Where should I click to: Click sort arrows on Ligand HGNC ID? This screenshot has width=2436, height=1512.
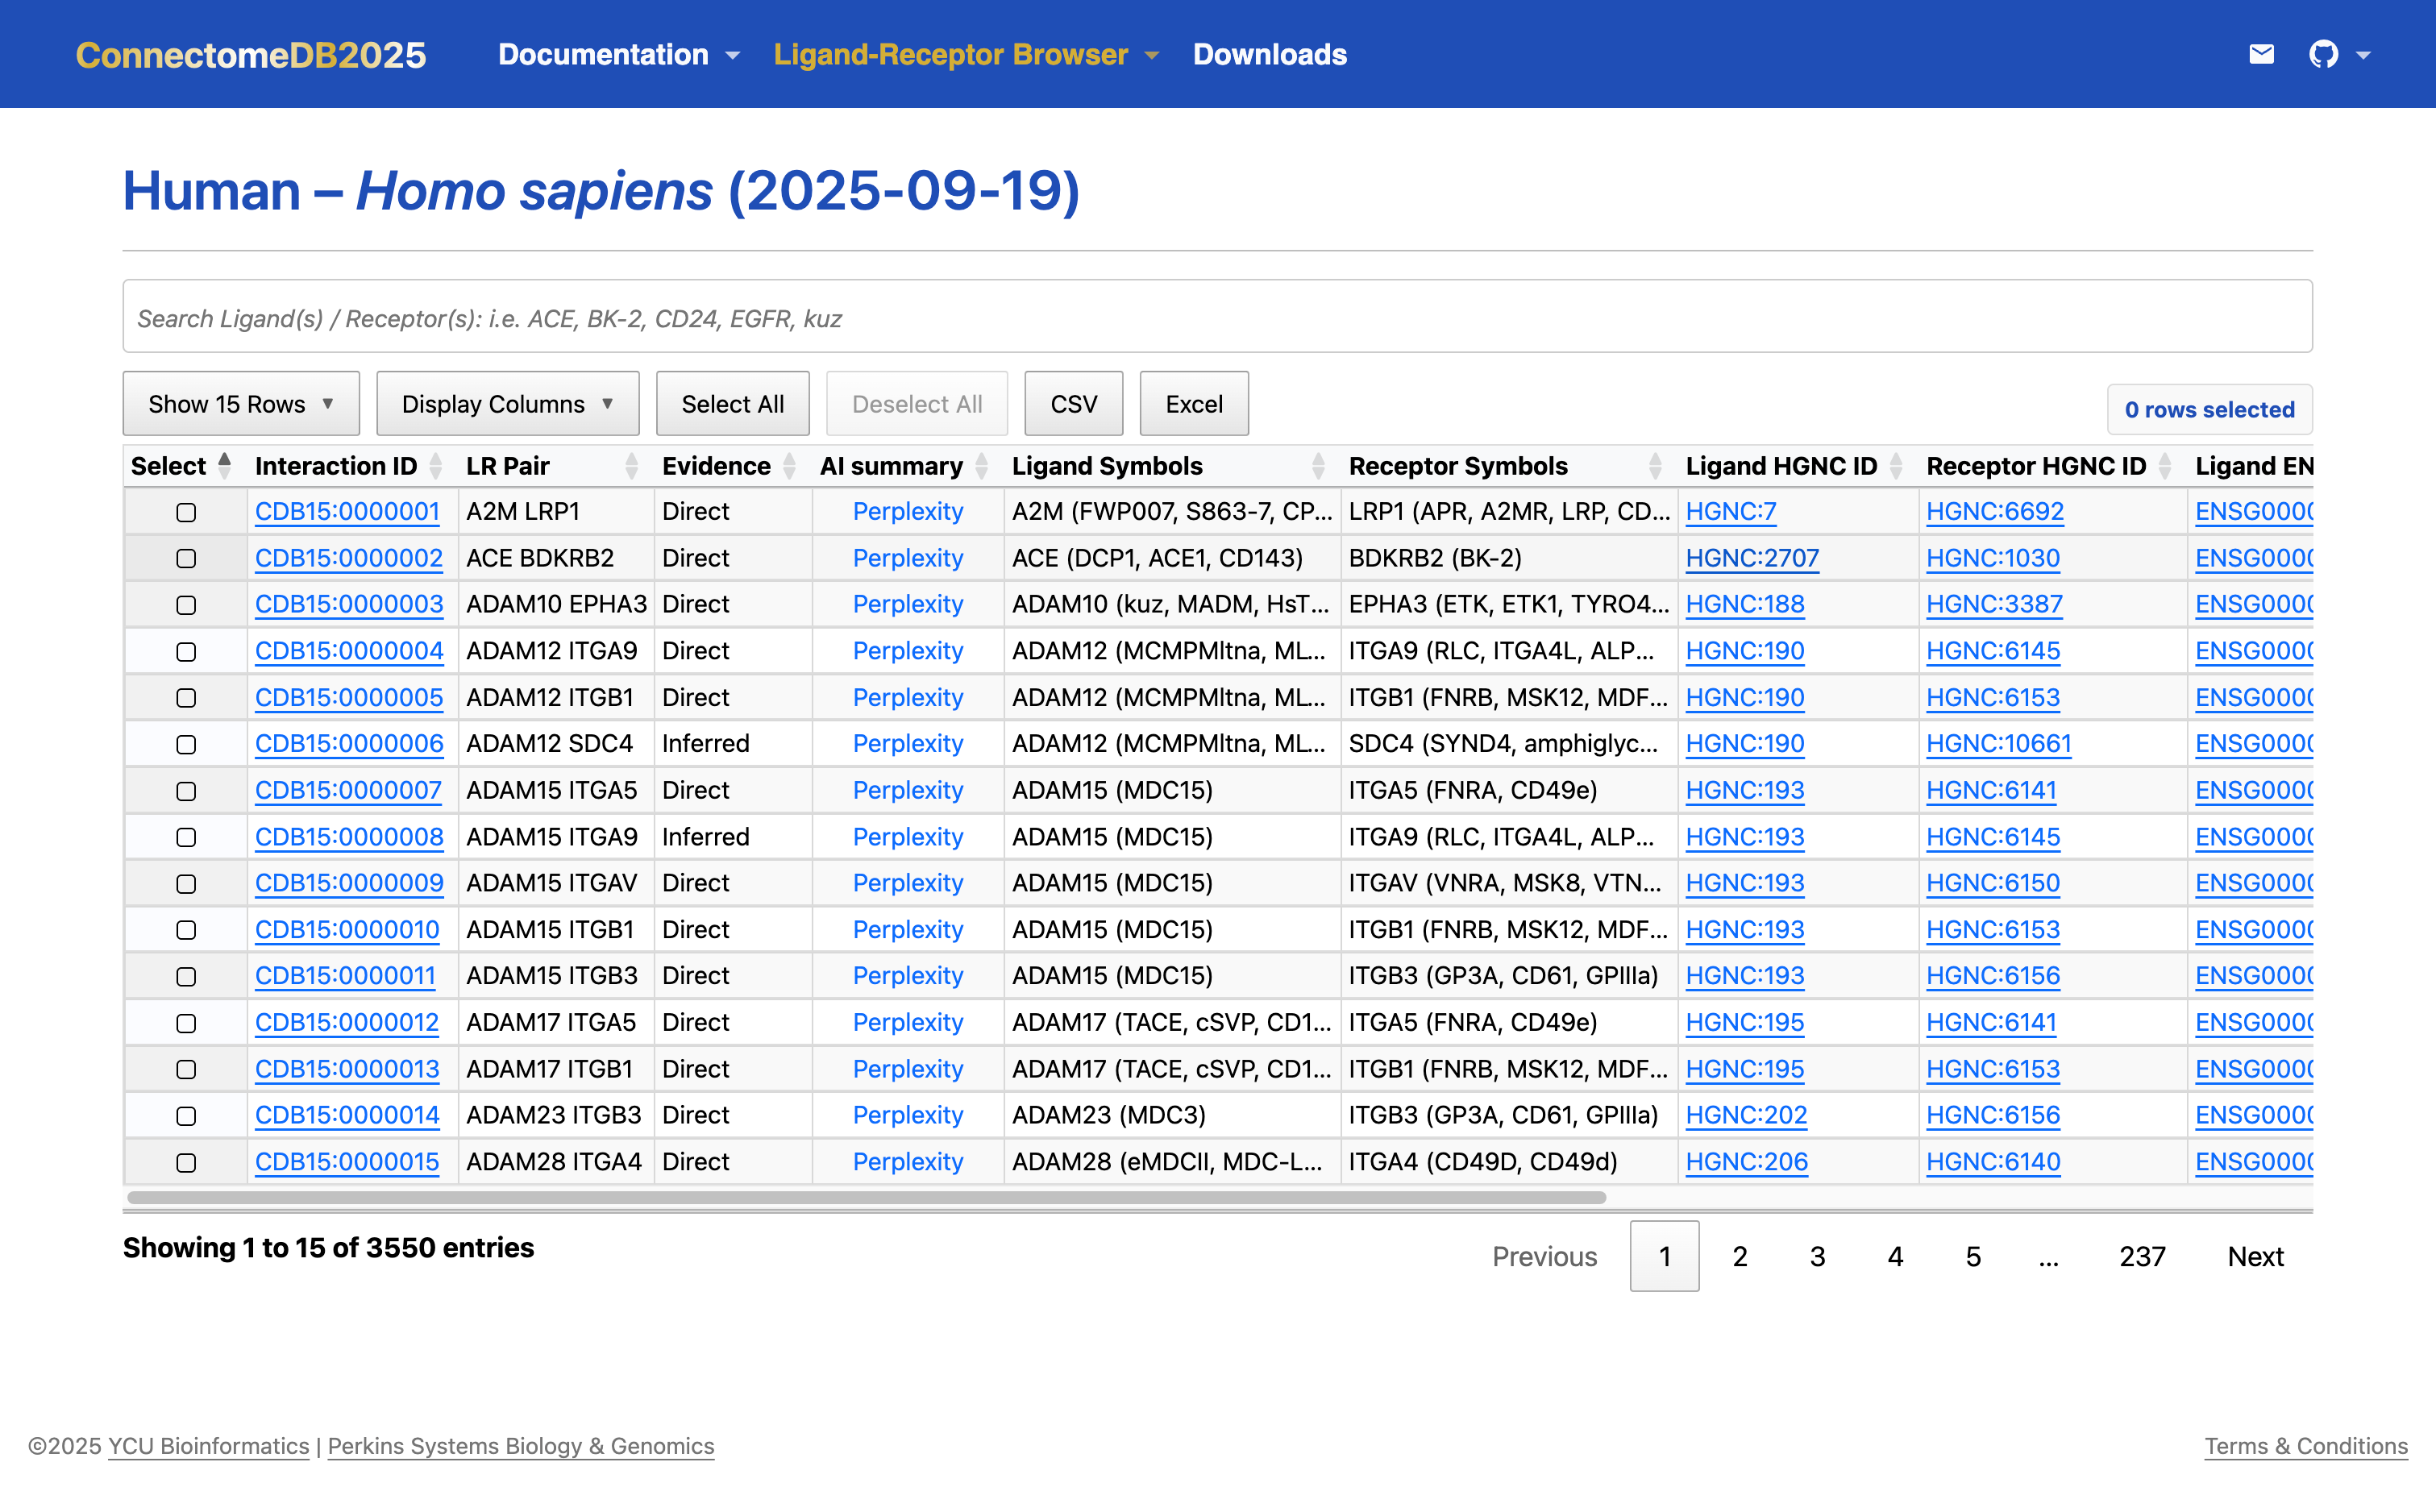pos(1896,466)
